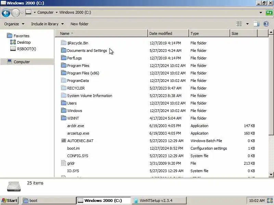The width and height of the screenshot is (274, 205).
Task: Sort by the Date modified column
Action: pos(168,33)
